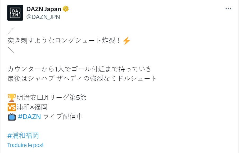Image resolution: width=240 pixels, height=153 pixels.
Task: Click the gold verified badge
Action: coord(66,9)
